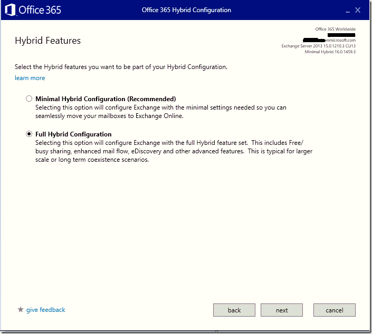Click the Office 365 logo icon

click(10, 10)
